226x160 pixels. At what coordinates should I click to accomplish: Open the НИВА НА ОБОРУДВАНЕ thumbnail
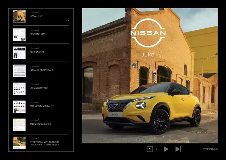tap(19, 71)
